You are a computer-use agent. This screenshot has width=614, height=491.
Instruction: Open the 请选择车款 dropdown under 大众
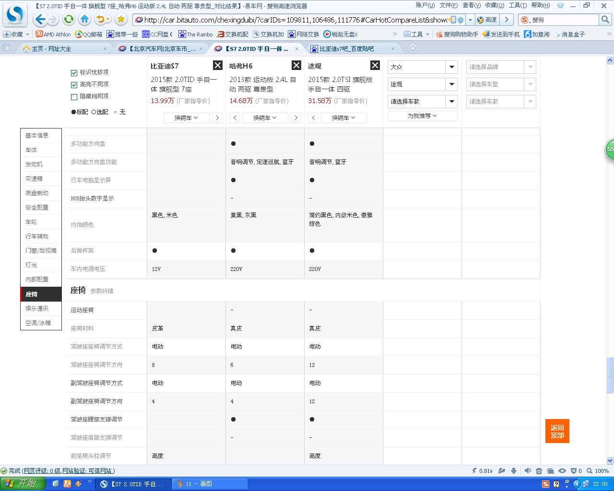point(423,102)
